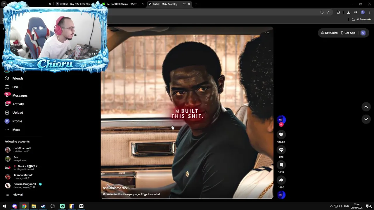The height and width of the screenshot is (210, 374).
Task: Open File Explorer from the taskbar
Action: [x=34, y=206]
